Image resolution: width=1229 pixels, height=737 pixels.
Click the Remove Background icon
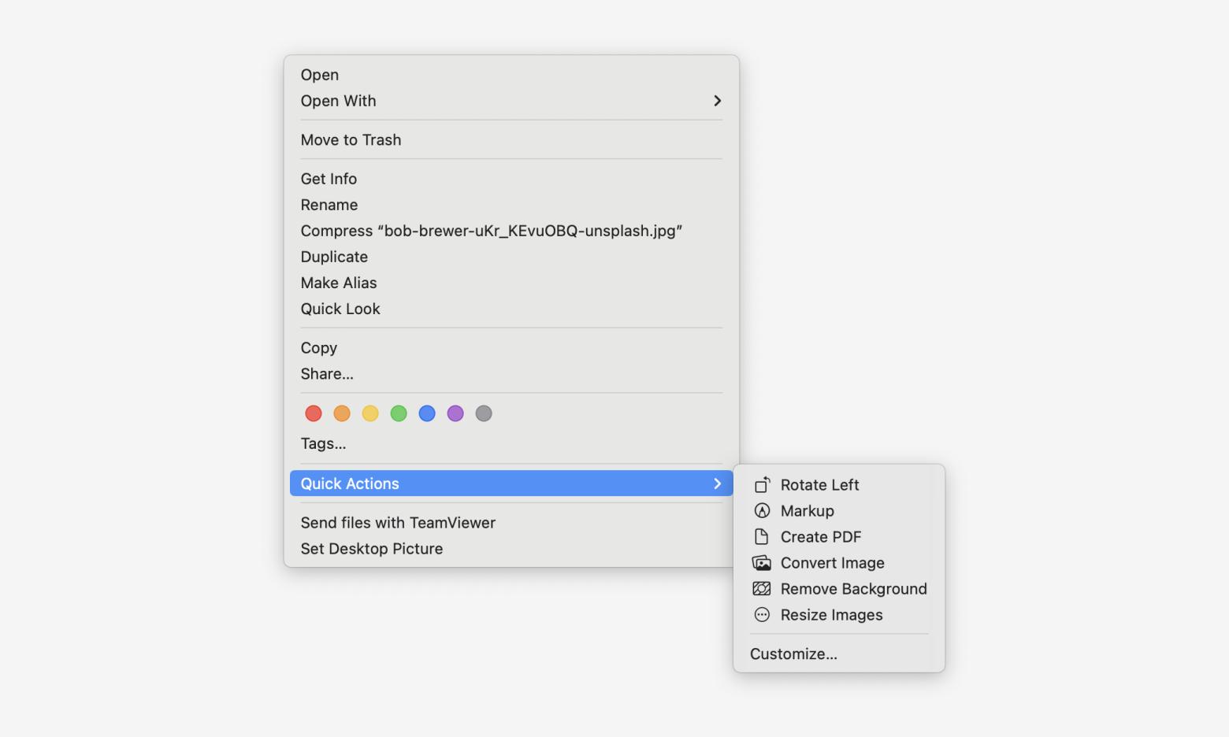tap(762, 589)
